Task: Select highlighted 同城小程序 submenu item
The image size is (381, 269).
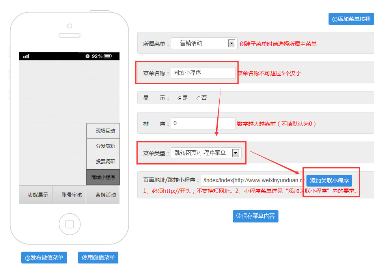Action: (103, 177)
